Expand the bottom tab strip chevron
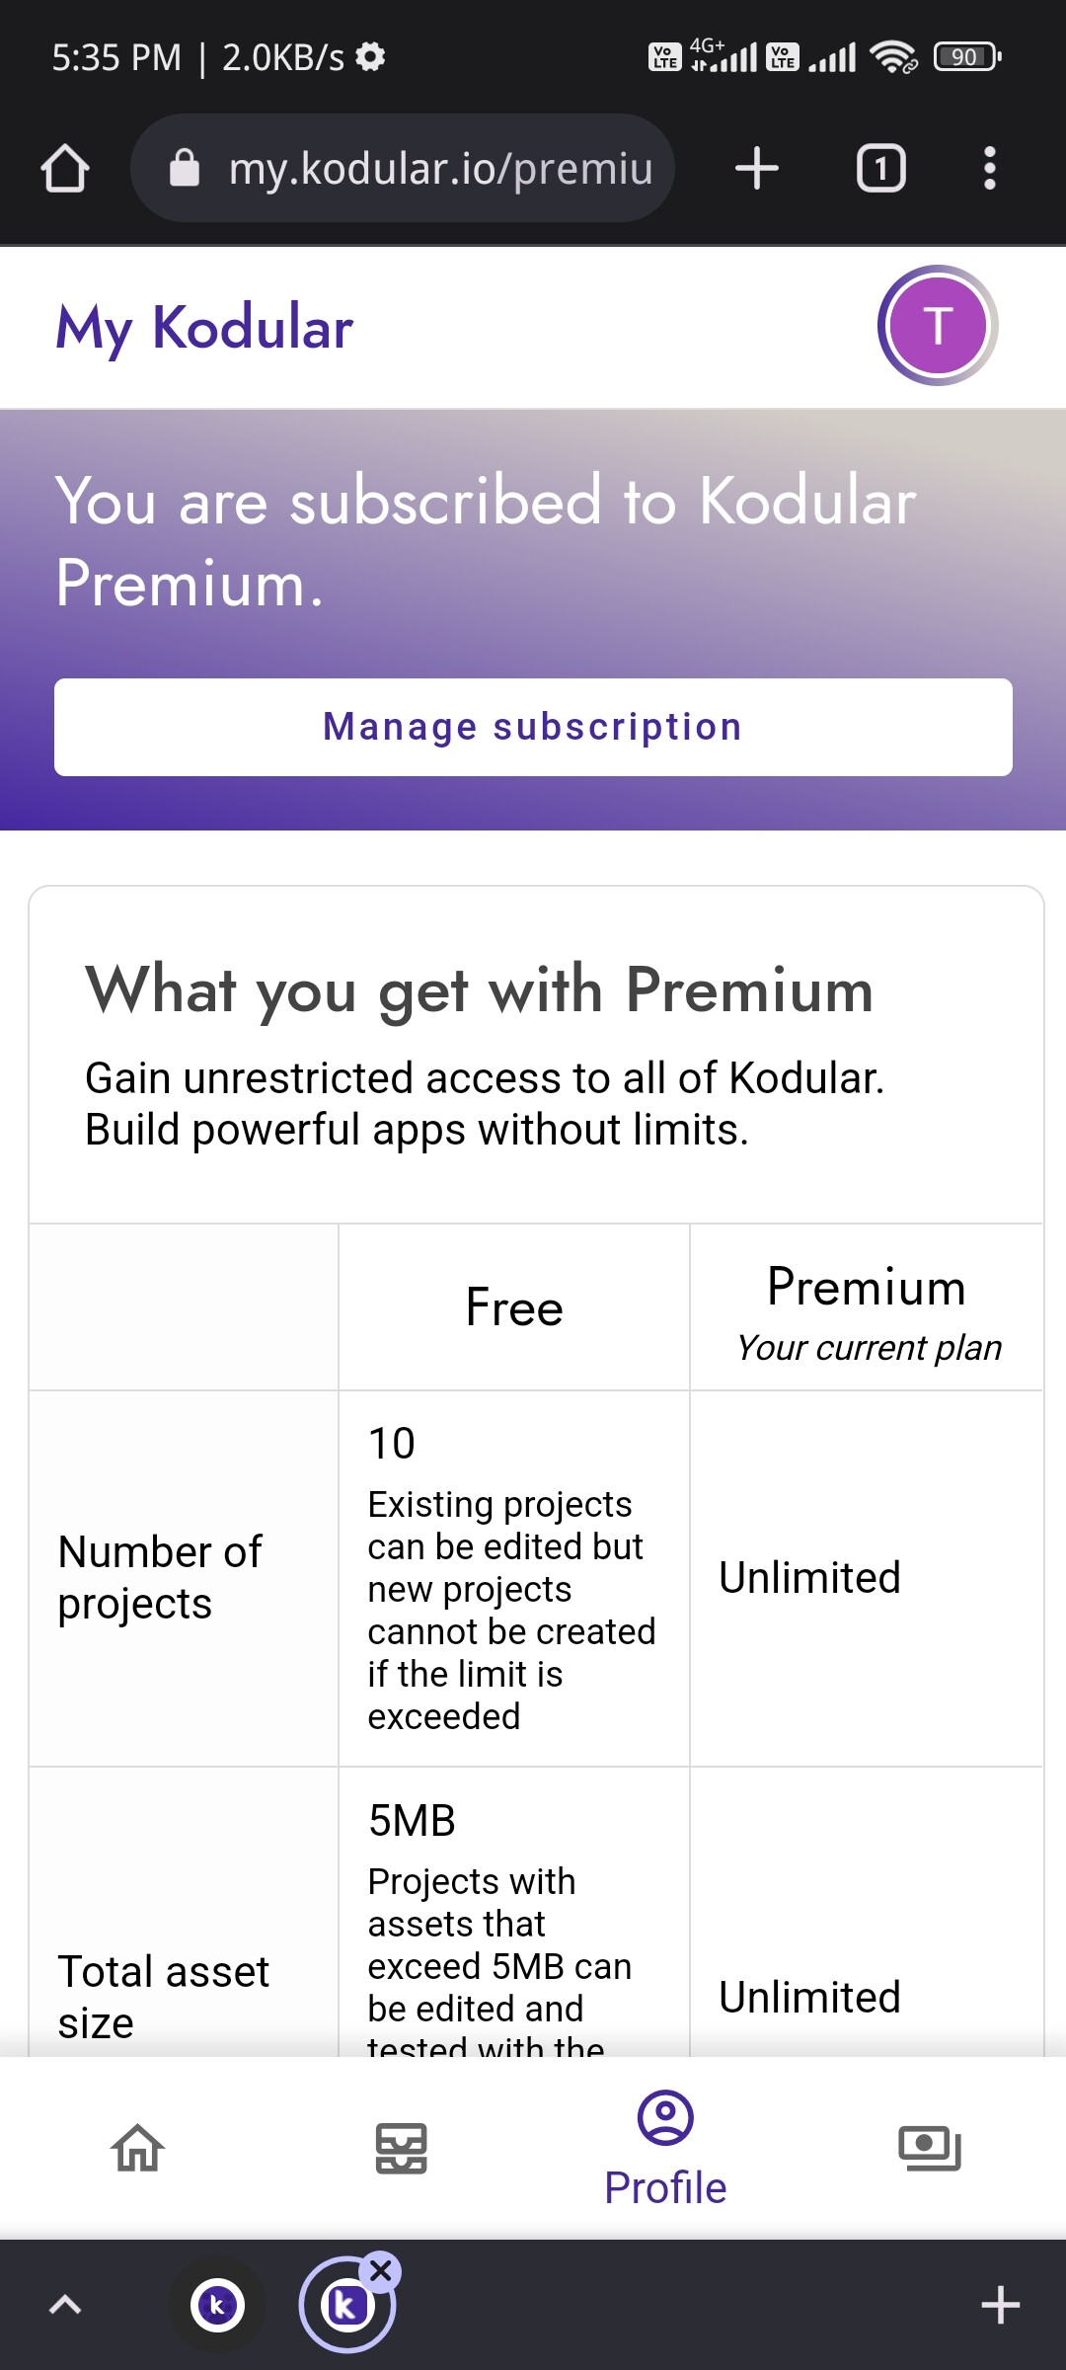The width and height of the screenshot is (1066, 2370). (65, 2305)
